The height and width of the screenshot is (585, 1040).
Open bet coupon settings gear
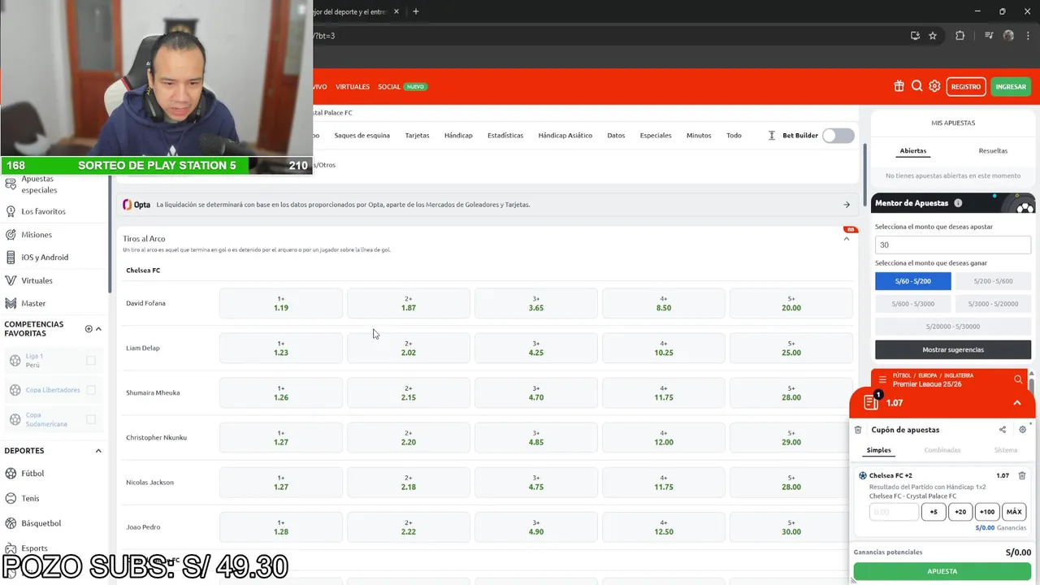coord(1022,430)
